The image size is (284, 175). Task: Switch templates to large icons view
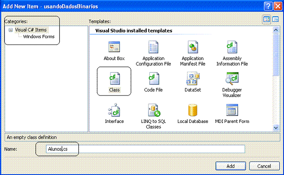(x=267, y=19)
